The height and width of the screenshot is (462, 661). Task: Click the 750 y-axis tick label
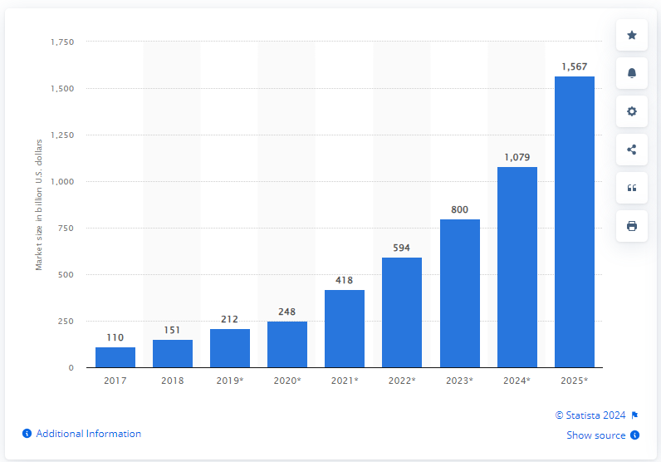pos(66,229)
